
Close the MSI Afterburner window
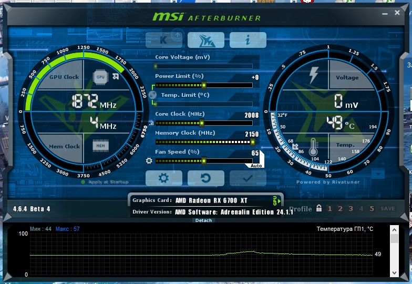pos(397,13)
